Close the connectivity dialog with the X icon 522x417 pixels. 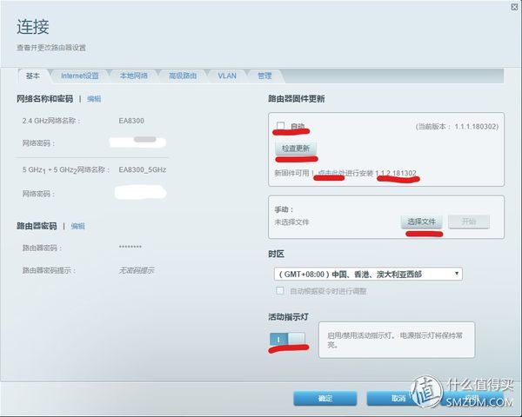[x=514, y=7]
